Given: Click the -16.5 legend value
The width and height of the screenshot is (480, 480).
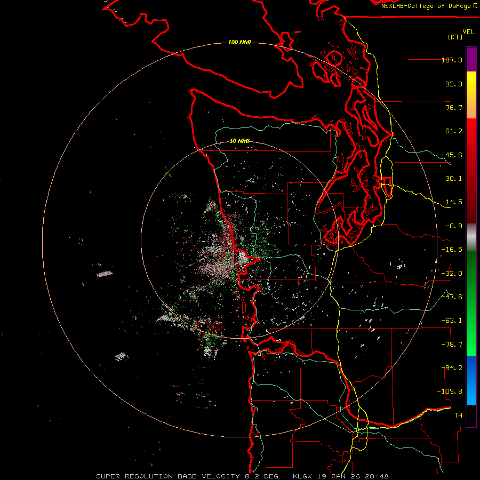Looking at the screenshot, I should tap(452, 250).
